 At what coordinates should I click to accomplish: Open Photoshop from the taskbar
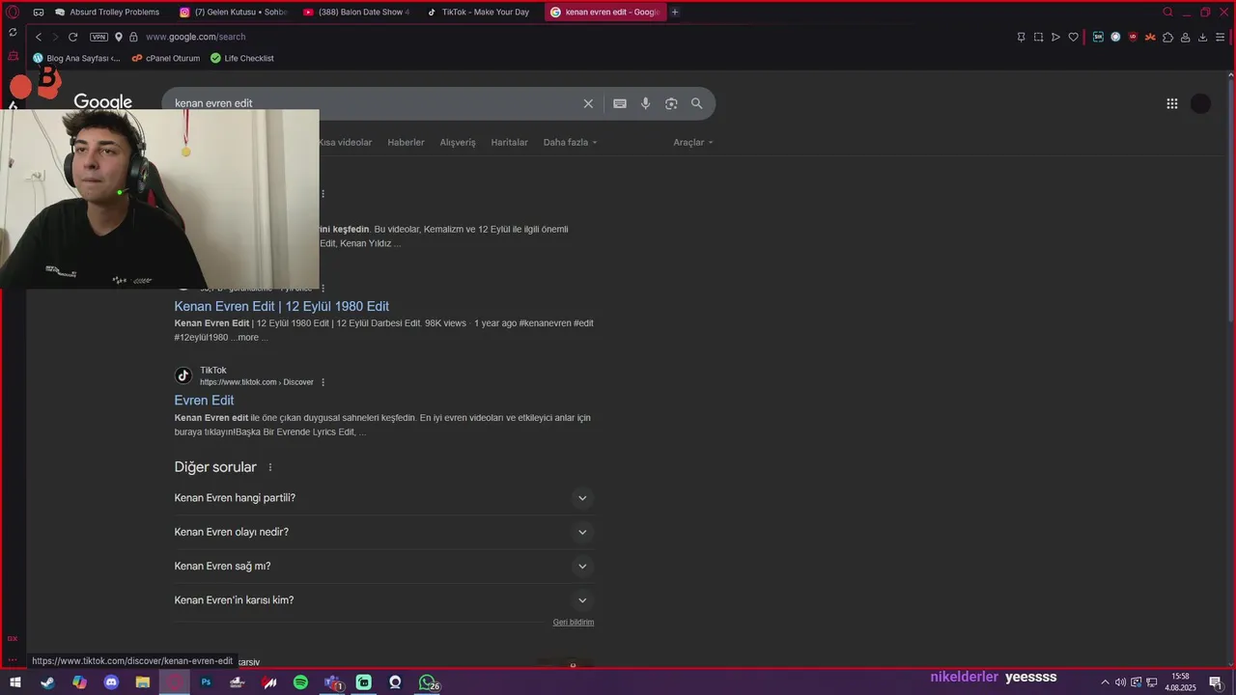click(206, 682)
